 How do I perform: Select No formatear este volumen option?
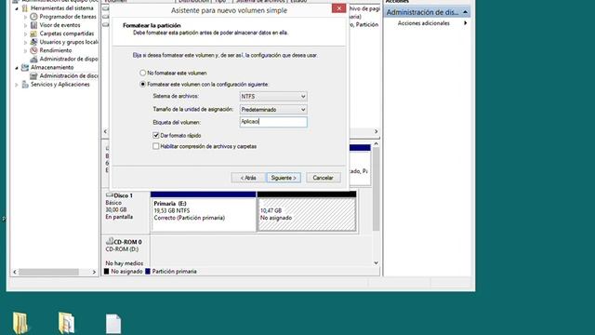pyautogui.click(x=142, y=73)
